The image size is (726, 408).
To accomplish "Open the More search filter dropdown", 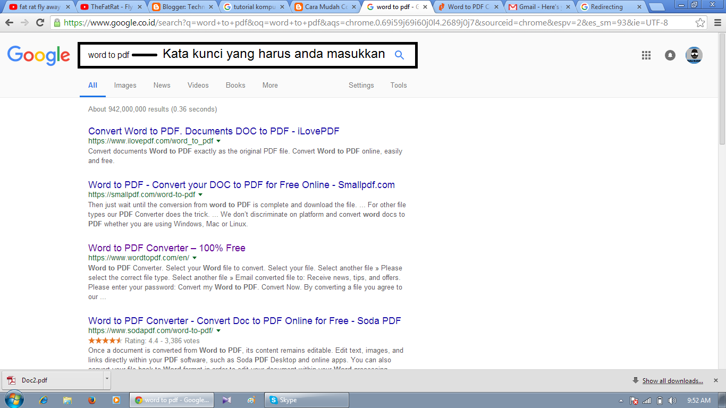I will 270,86.
